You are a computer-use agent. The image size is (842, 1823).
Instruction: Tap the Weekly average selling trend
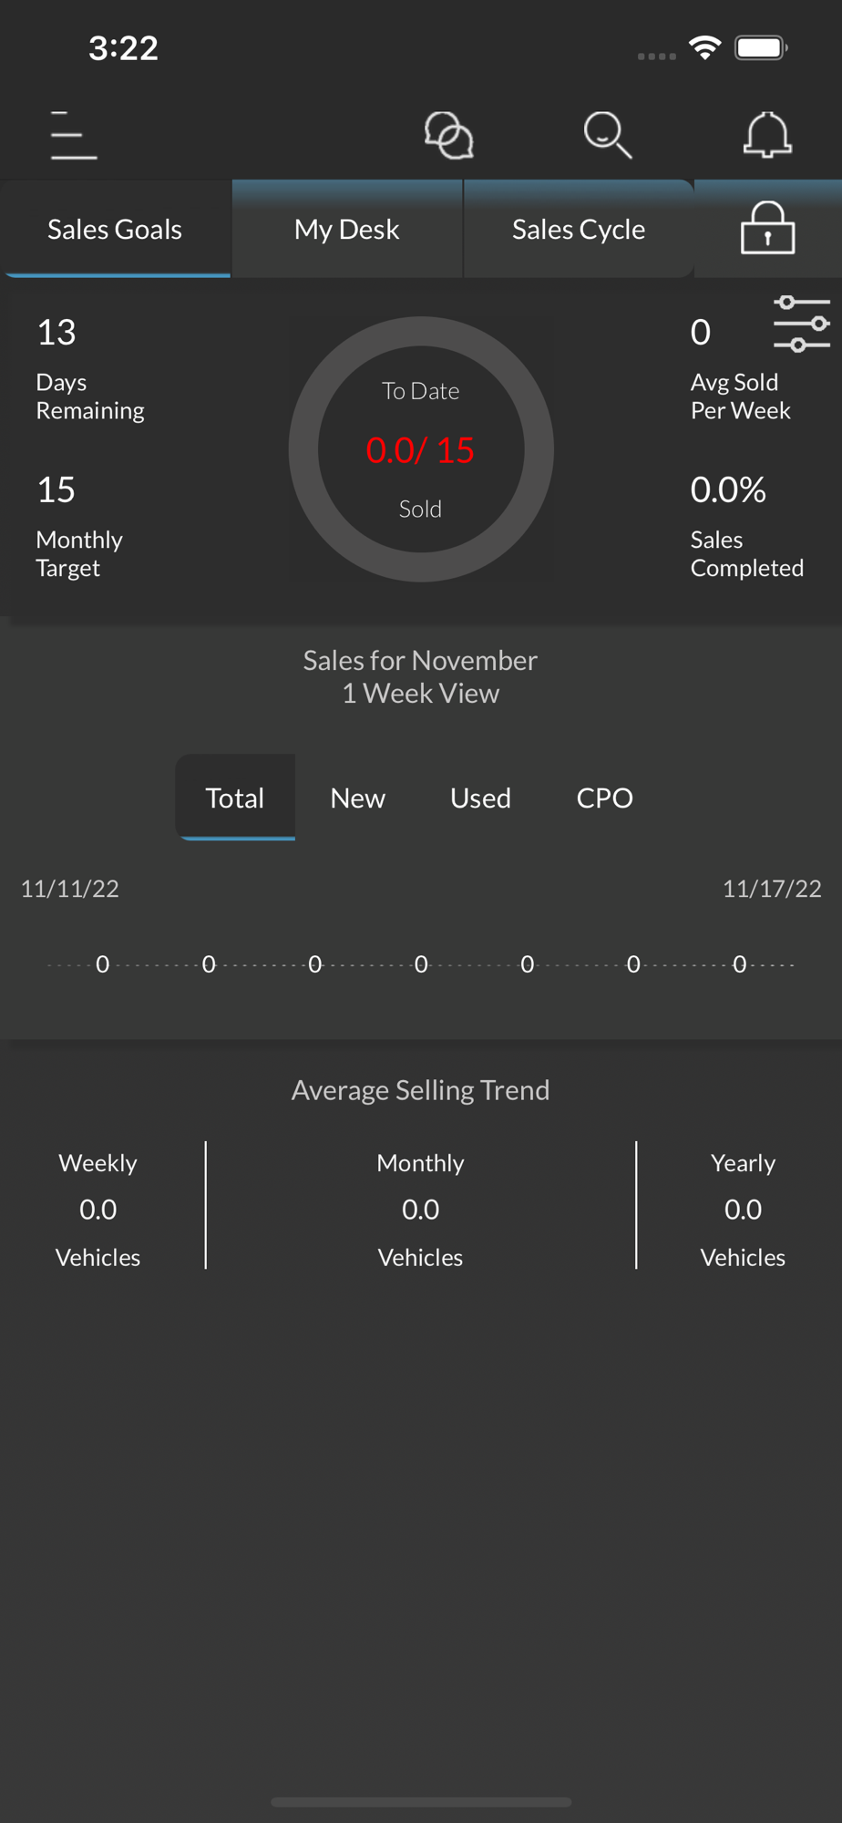(x=98, y=1209)
